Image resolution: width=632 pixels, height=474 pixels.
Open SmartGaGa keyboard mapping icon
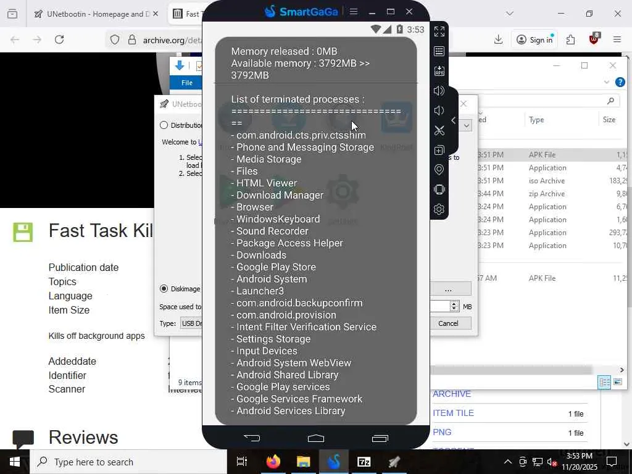pyautogui.click(x=439, y=51)
